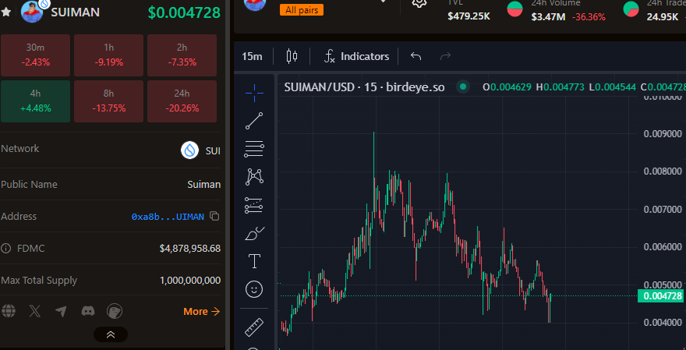Select the 24h price change tile
686x350 pixels.
click(x=182, y=101)
